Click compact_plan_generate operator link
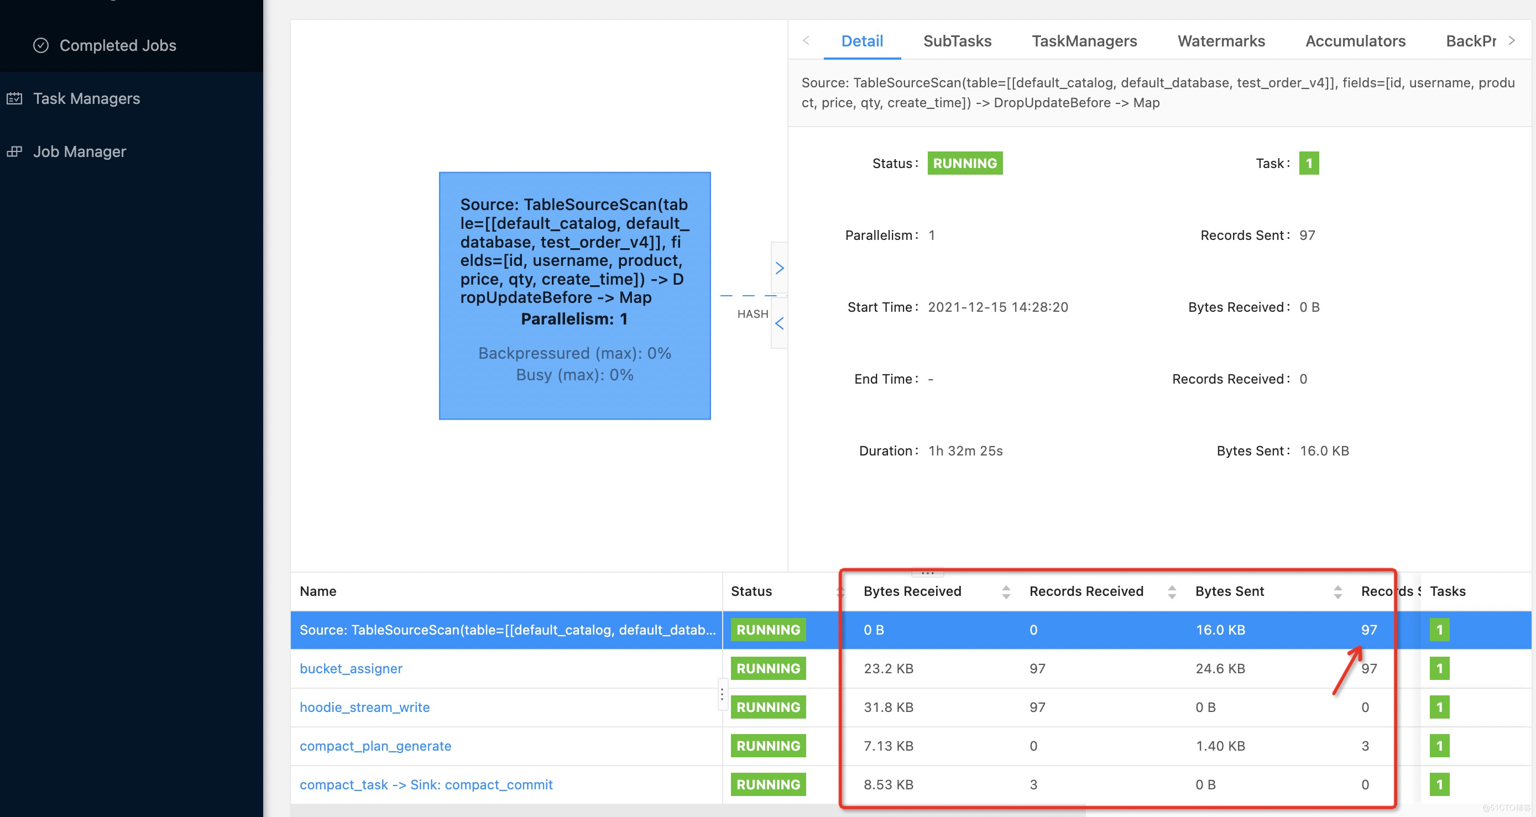The height and width of the screenshot is (817, 1536). click(x=375, y=746)
